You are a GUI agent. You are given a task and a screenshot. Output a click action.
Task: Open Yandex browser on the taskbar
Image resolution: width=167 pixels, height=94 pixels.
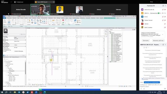pos(23,92)
